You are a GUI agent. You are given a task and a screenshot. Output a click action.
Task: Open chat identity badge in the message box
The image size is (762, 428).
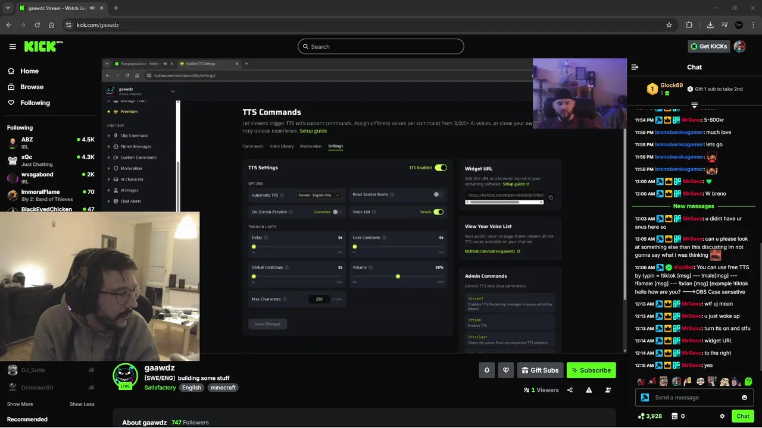645,398
